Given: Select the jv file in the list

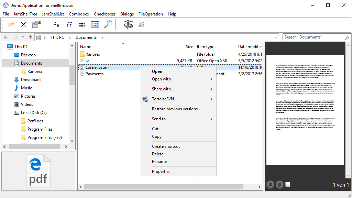Looking at the screenshot, I should (87, 60).
